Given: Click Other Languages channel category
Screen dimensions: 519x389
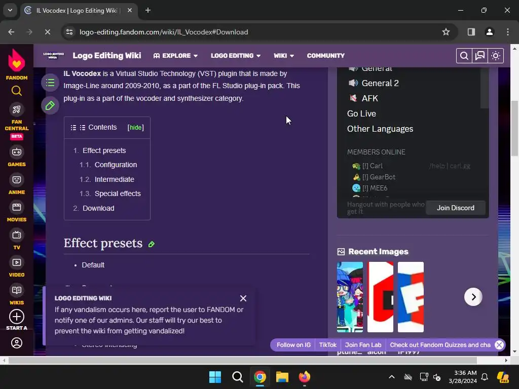Looking at the screenshot, I should [380, 129].
